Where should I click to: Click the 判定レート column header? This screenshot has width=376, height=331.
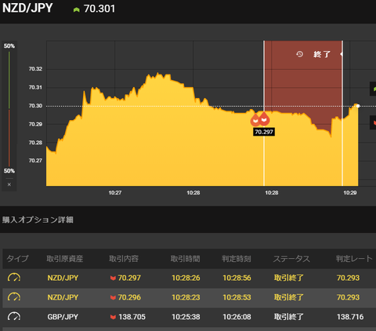354,259
